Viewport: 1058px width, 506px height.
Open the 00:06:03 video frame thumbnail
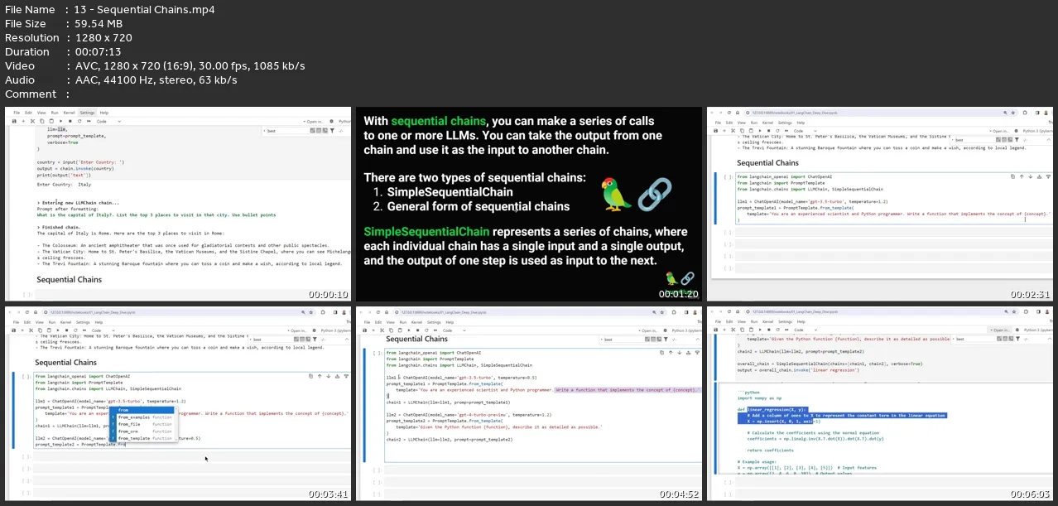click(x=881, y=403)
